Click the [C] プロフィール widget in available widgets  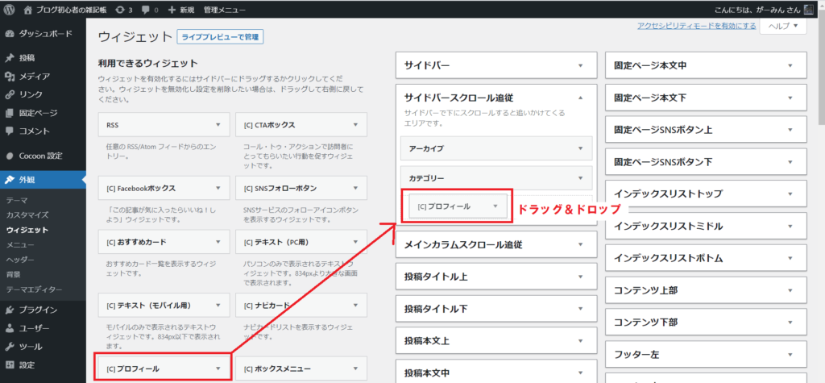point(164,368)
